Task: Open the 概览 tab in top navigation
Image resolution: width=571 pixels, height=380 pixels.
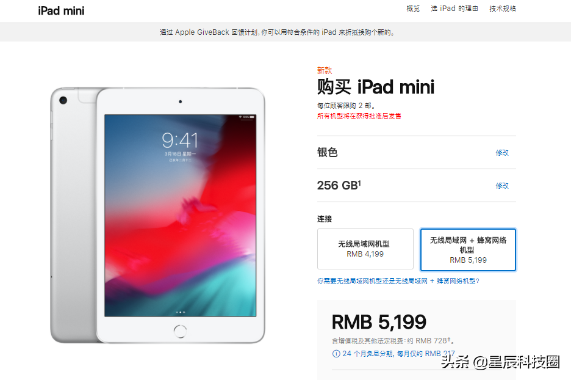Action: tap(413, 9)
